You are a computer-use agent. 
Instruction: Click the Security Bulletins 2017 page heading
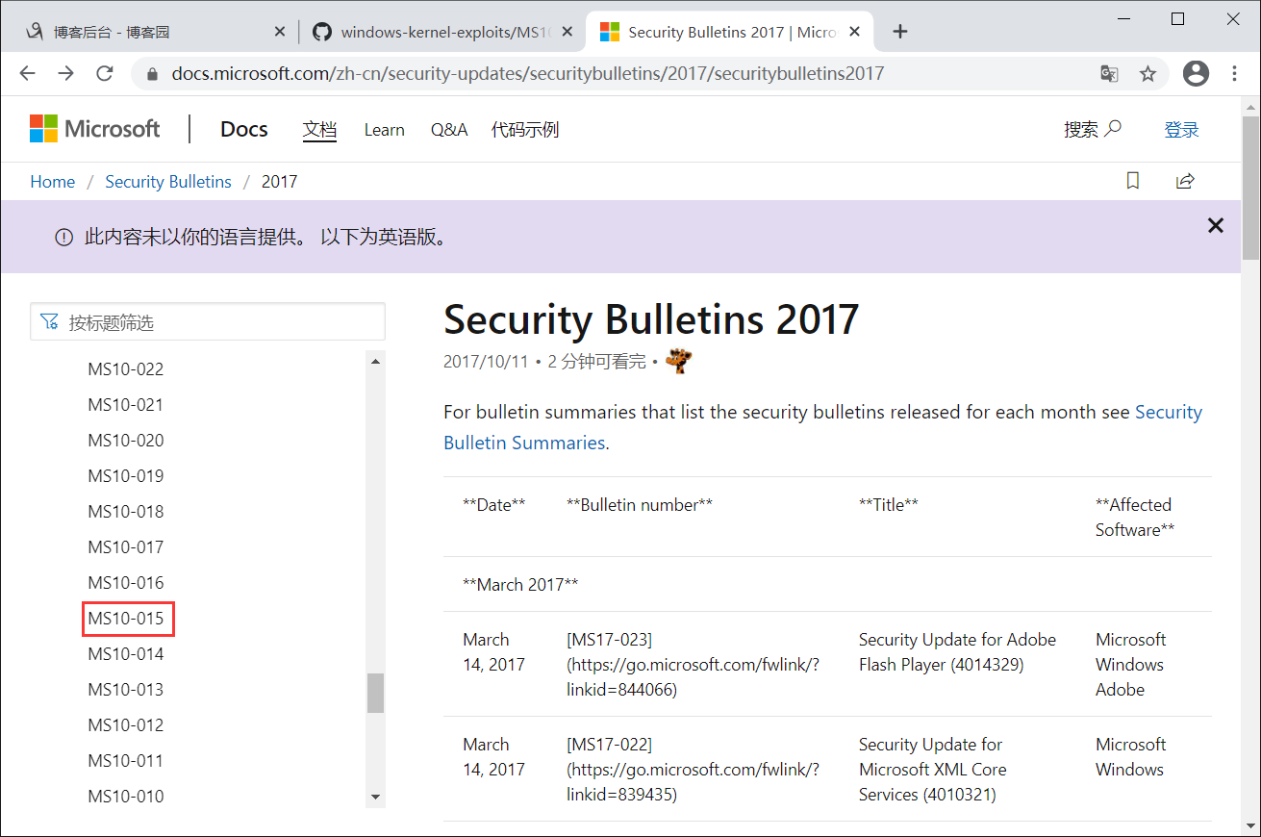[x=651, y=319]
